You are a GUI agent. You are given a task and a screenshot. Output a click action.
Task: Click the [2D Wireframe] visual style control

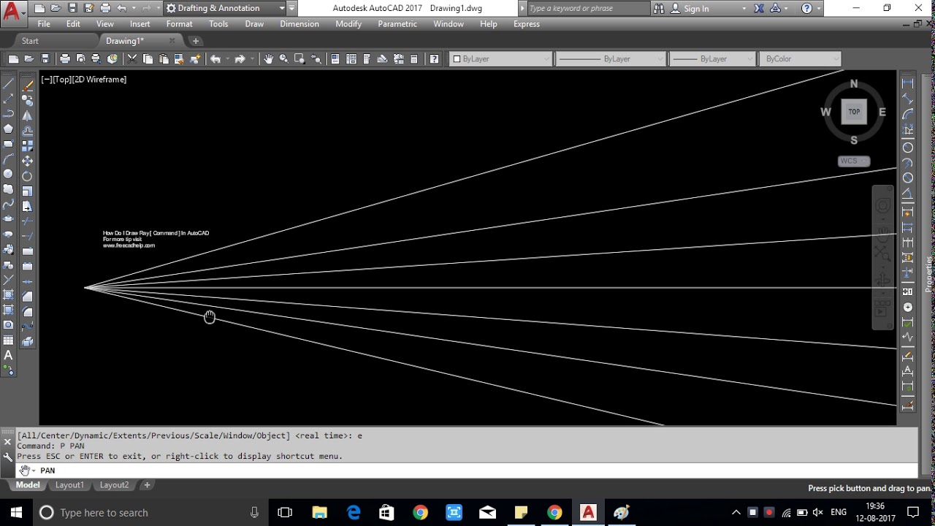click(x=99, y=80)
